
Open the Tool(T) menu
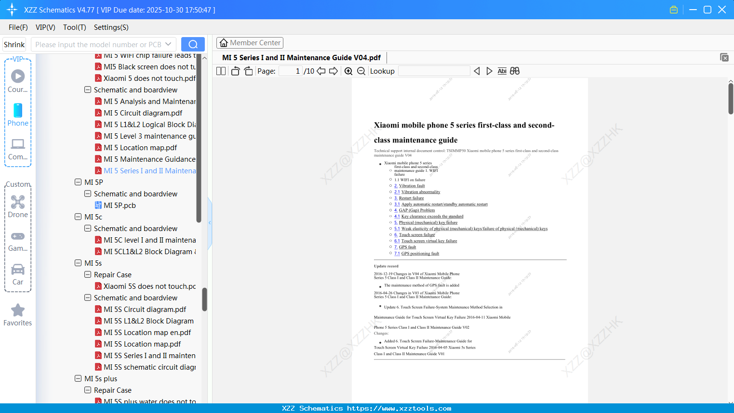[x=75, y=27]
